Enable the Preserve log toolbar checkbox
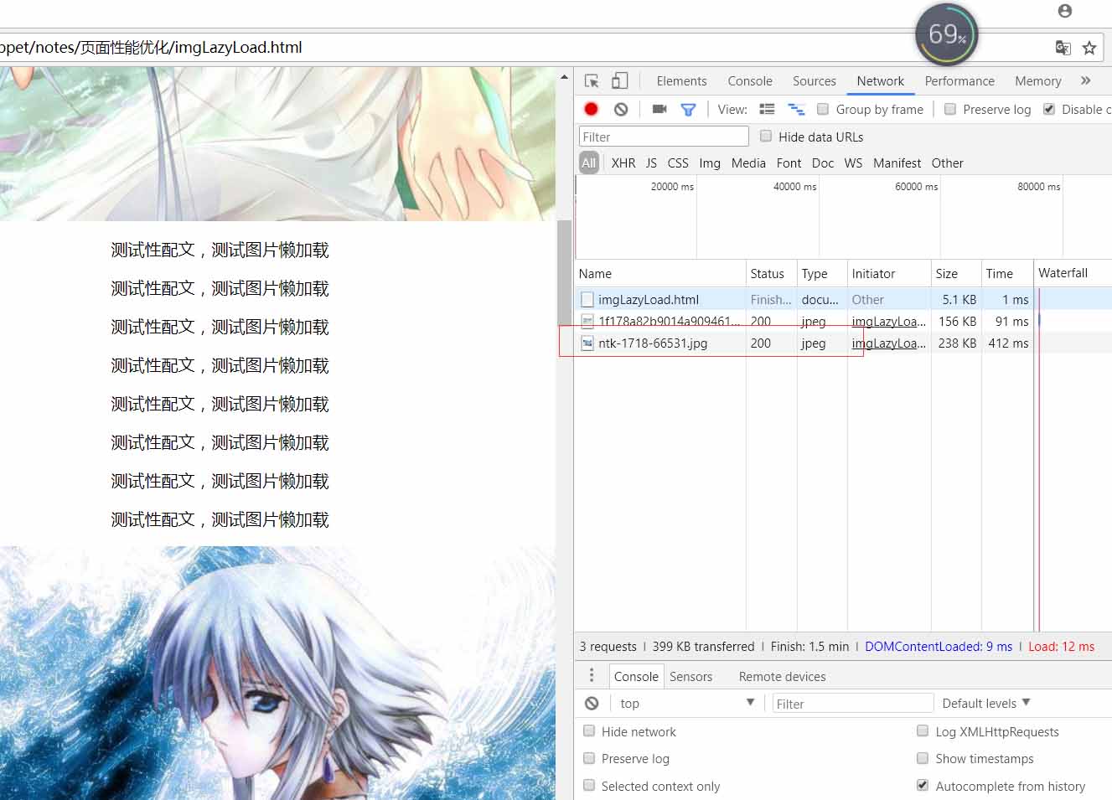1112x800 pixels. click(950, 109)
